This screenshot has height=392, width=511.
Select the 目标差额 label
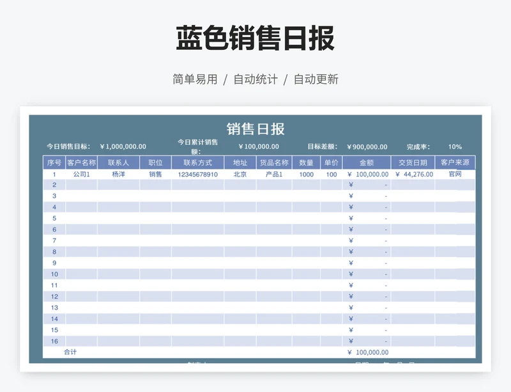coord(323,146)
